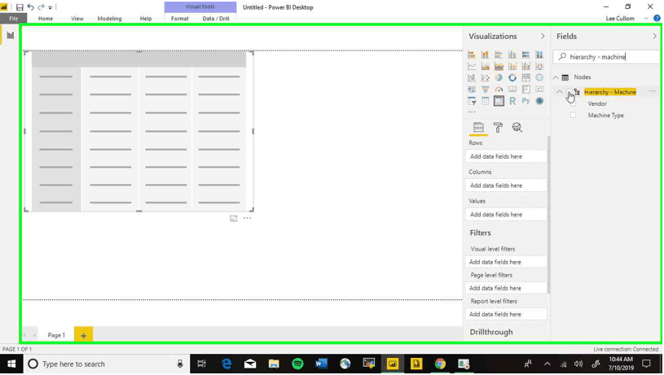Select the Stacked area chart visual
The image size is (664, 375).
click(x=499, y=66)
